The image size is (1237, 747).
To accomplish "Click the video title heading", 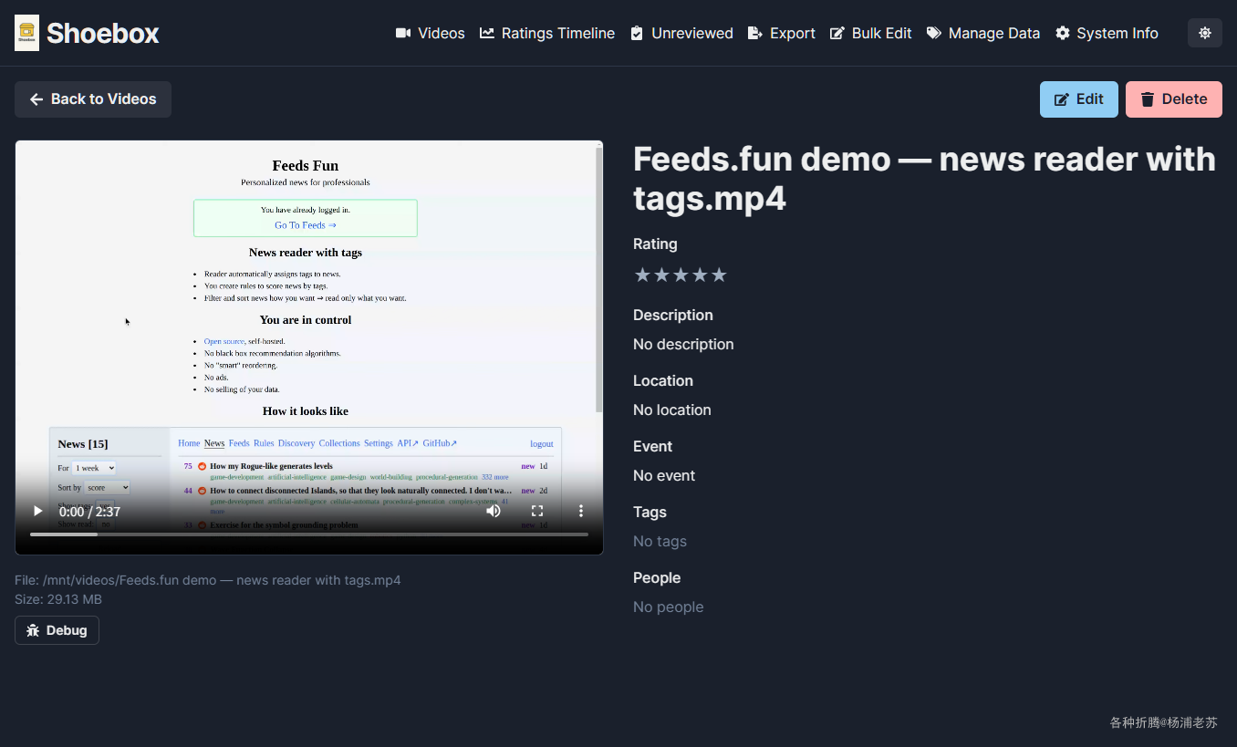I will pos(924,179).
